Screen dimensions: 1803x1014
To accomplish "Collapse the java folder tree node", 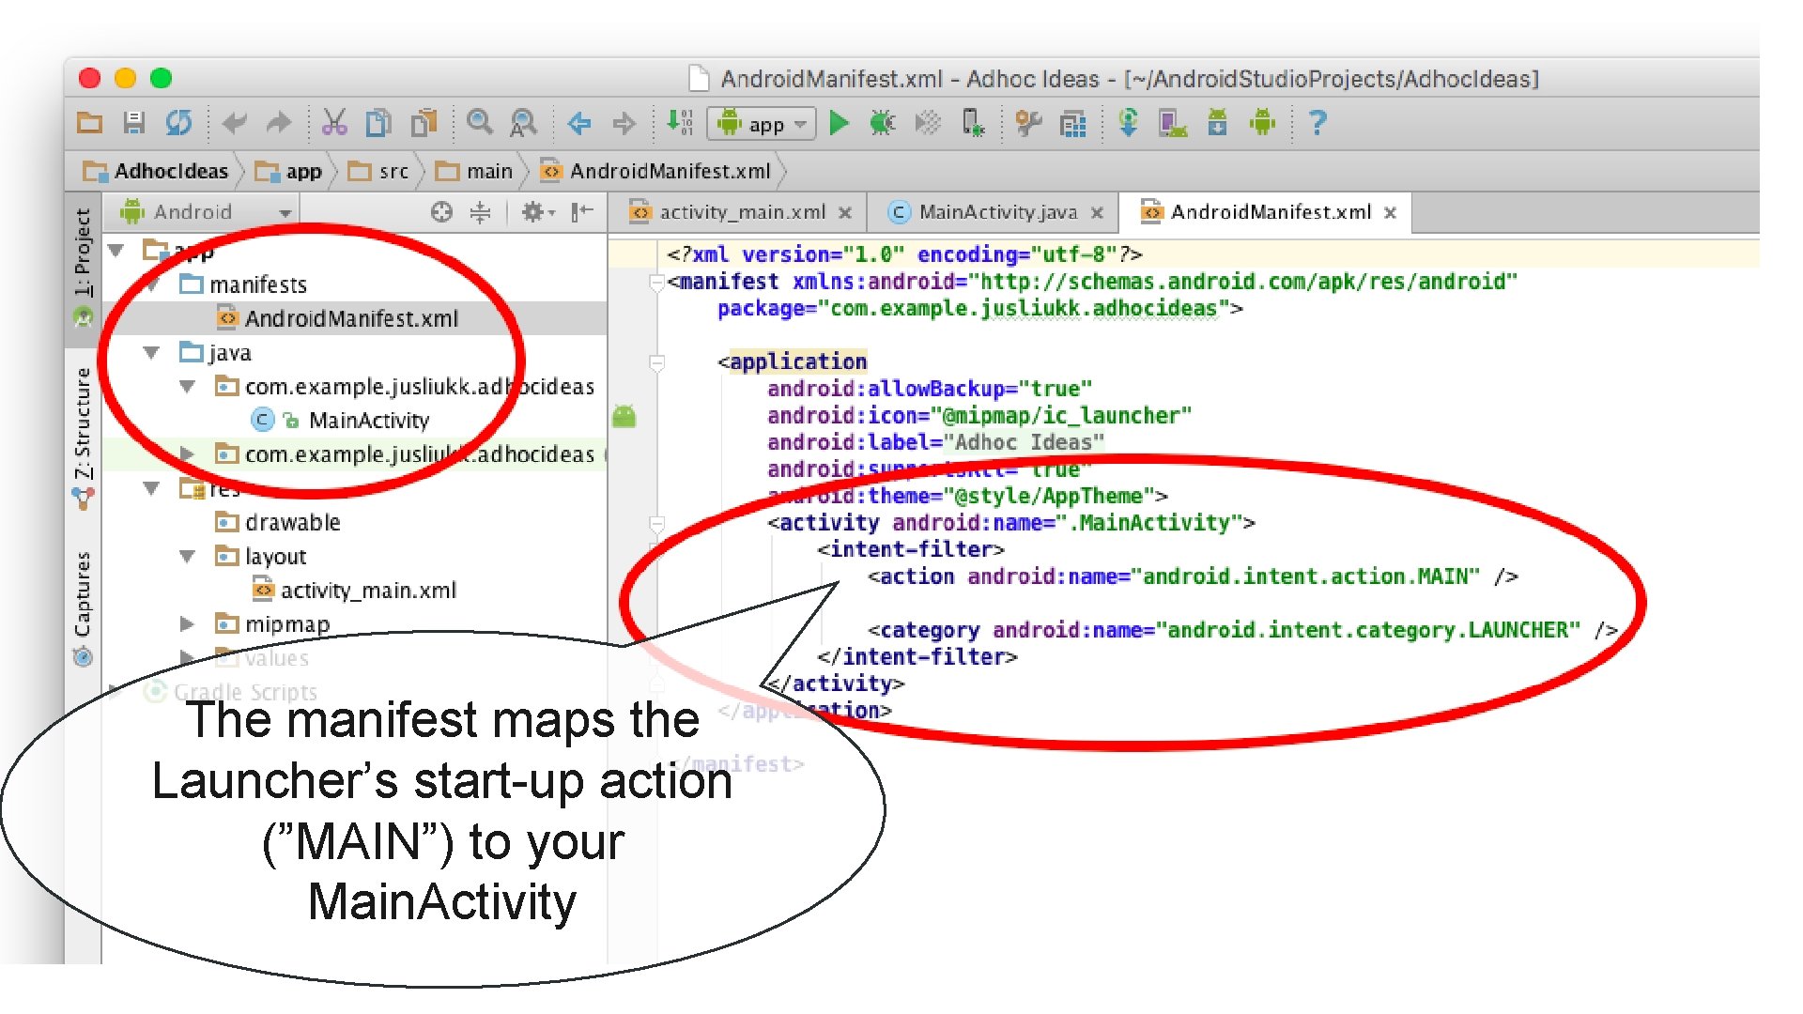I will coord(151,353).
